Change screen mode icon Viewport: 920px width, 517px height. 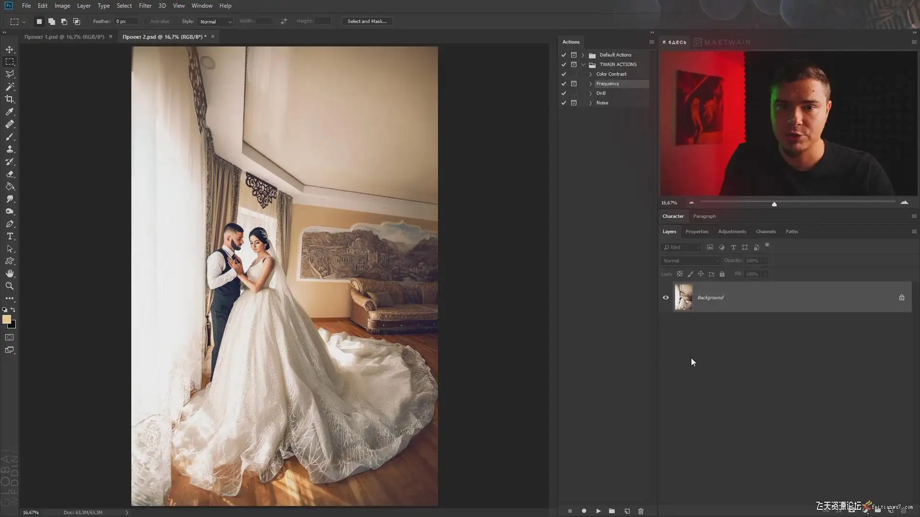click(10, 350)
